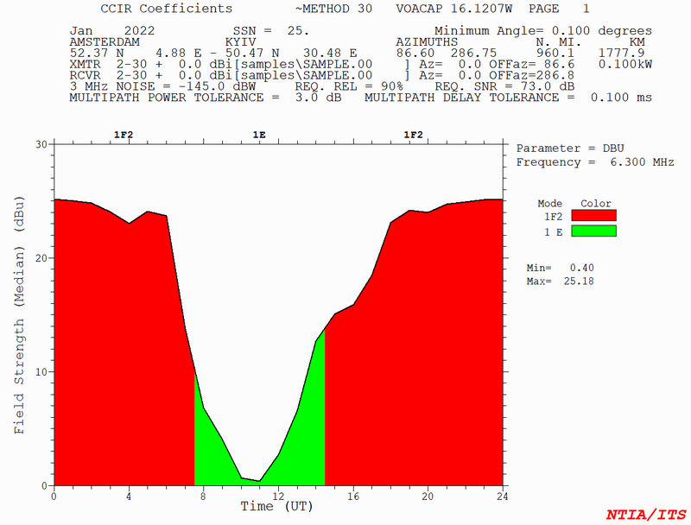This screenshot has height=525, width=691.
Task: Click the "Minimum Angle= 0.100 degrees" text
Action: coord(543,31)
